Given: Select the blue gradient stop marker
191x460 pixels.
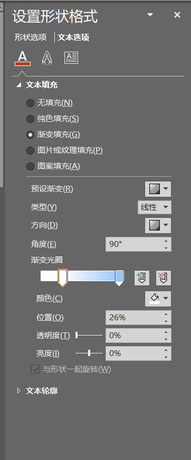Looking at the screenshot, I should (x=119, y=278).
